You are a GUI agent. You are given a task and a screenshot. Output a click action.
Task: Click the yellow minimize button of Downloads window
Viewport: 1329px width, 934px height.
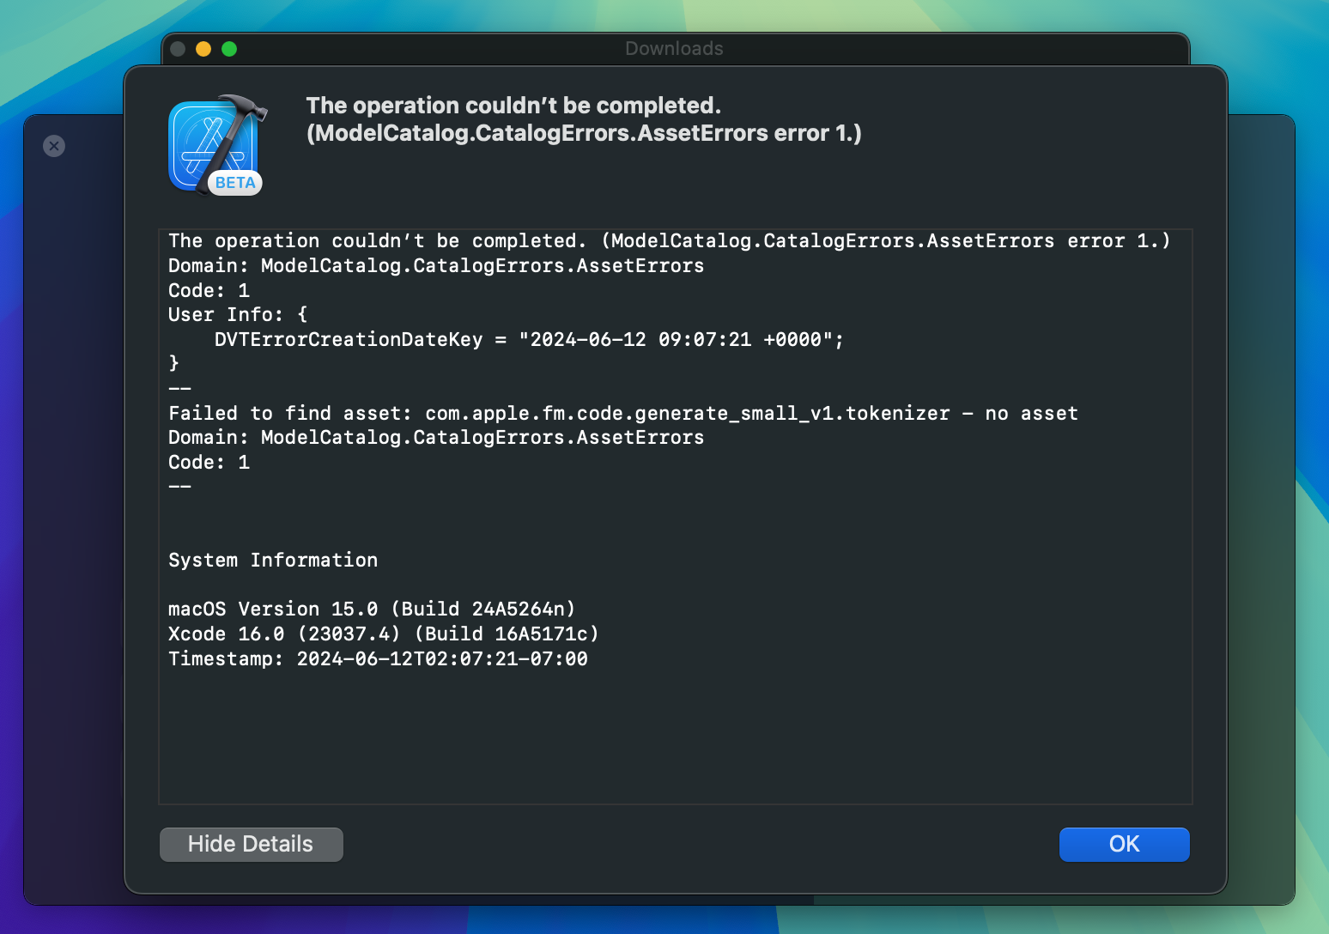tap(203, 49)
